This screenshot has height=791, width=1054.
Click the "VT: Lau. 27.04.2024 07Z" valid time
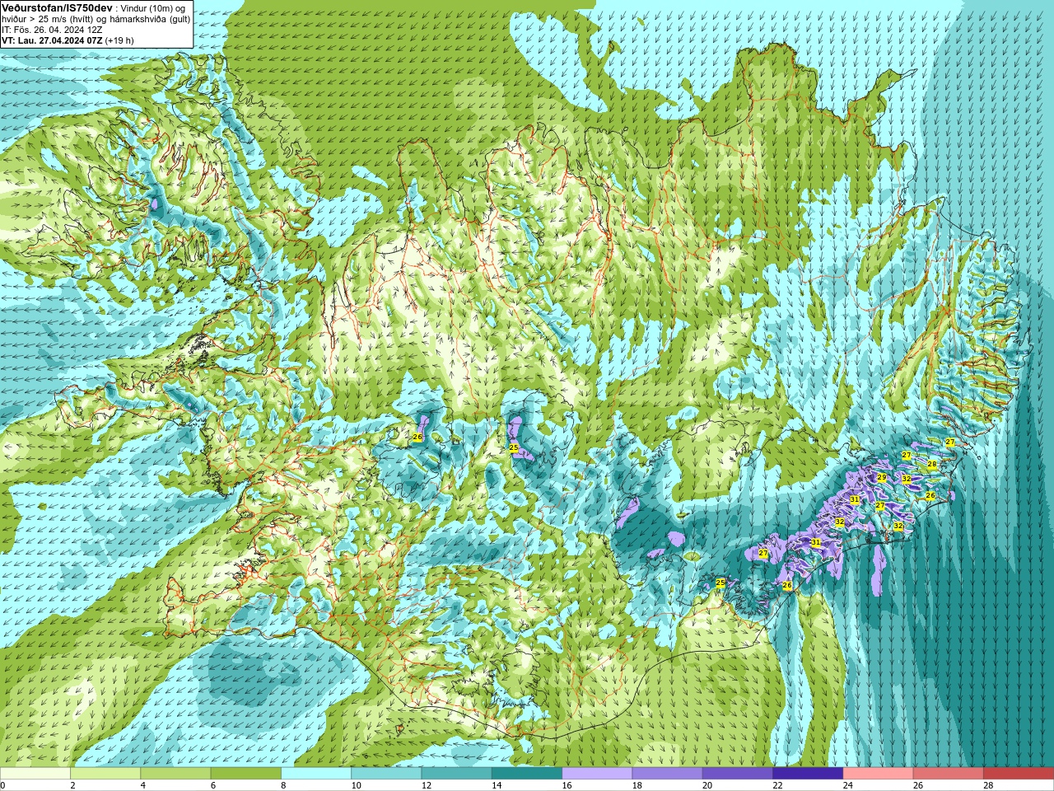click(52, 40)
